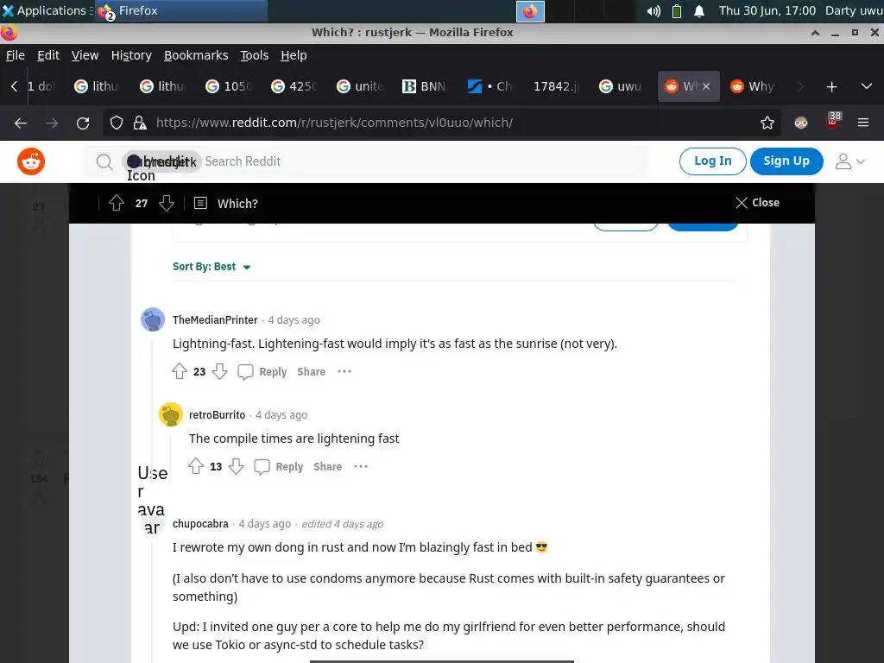Bookmark this page with the star icon

[767, 123]
